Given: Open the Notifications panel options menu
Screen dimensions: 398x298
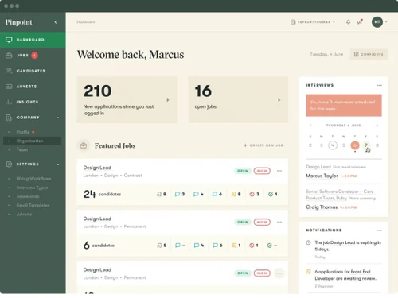Looking at the screenshot, I should pos(380,230).
